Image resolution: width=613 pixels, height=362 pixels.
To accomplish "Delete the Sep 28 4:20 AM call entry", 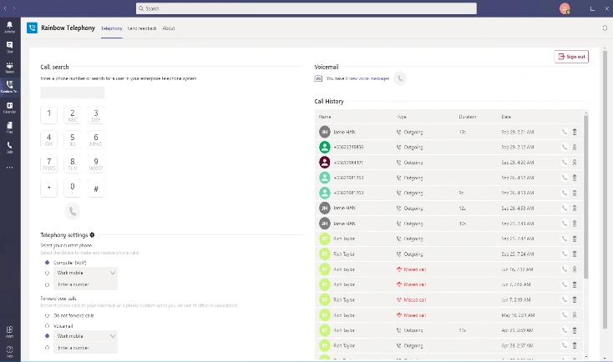I will click(575, 163).
